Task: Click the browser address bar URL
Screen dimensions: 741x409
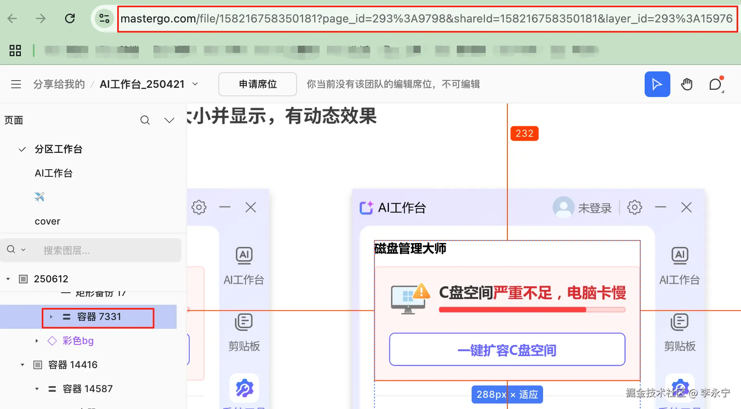Action: tap(427, 18)
